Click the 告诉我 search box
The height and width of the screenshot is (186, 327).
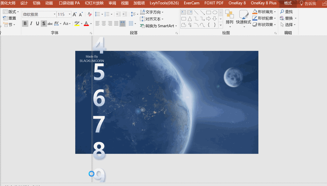[x=308, y=3]
